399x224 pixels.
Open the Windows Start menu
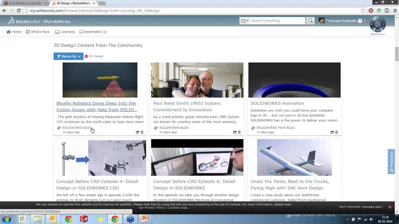pos(7,219)
